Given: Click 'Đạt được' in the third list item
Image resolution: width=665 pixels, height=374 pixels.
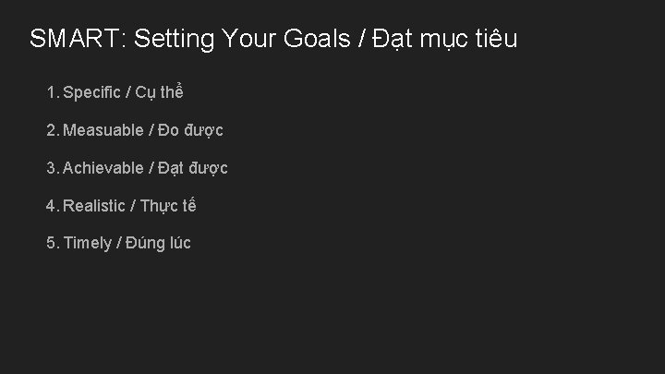Looking at the screenshot, I should click(x=193, y=168).
